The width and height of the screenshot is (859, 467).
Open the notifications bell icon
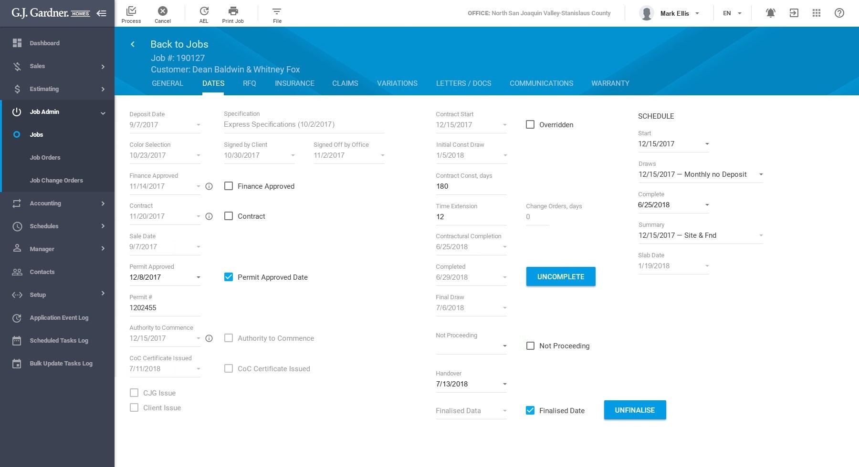(x=770, y=13)
